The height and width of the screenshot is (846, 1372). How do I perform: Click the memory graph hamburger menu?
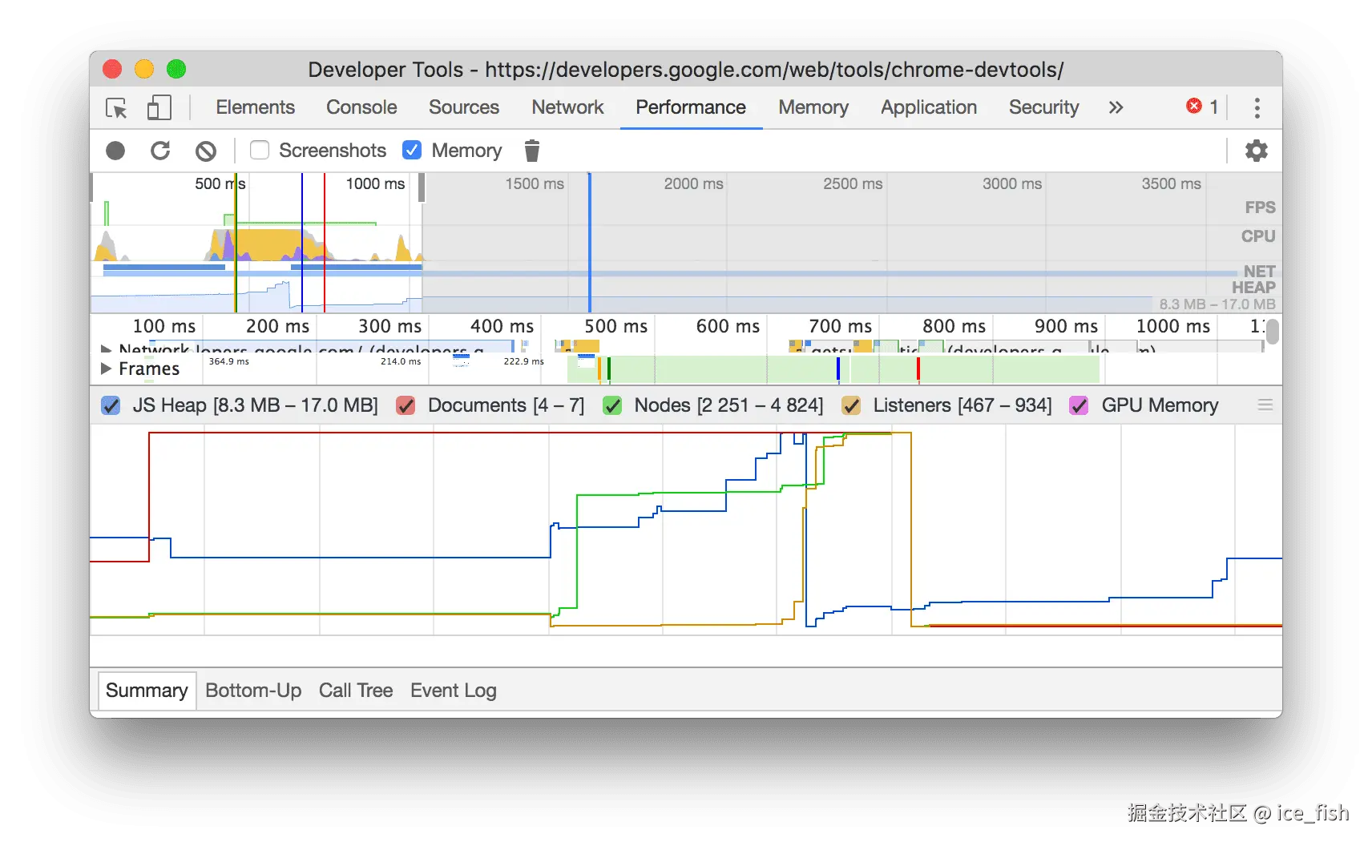[x=1265, y=405]
